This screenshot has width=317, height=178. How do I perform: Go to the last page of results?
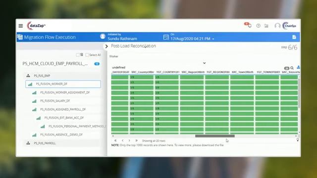(x=137, y=140)
